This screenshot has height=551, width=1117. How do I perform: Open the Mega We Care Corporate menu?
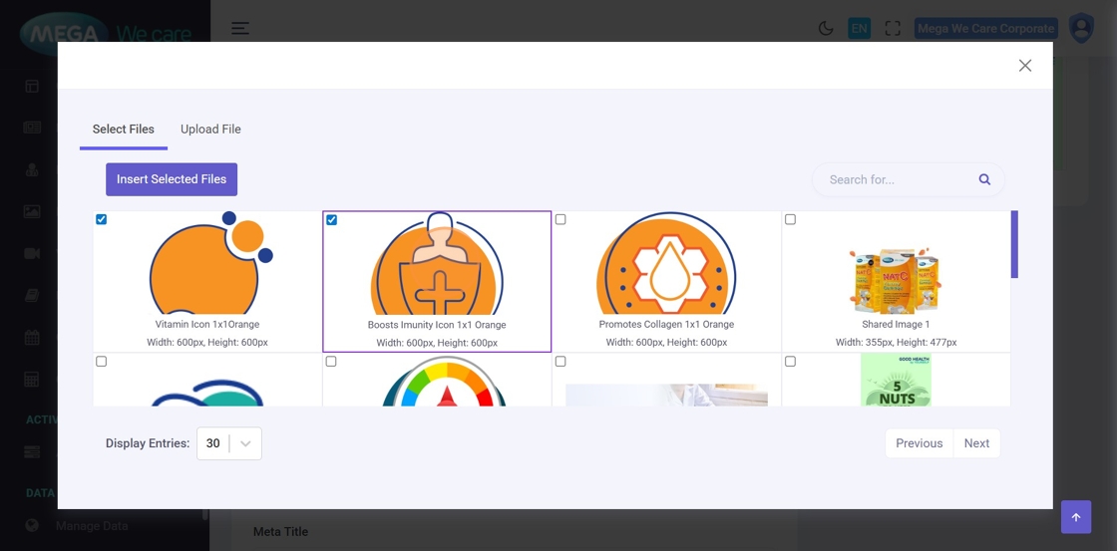[985, 29]
